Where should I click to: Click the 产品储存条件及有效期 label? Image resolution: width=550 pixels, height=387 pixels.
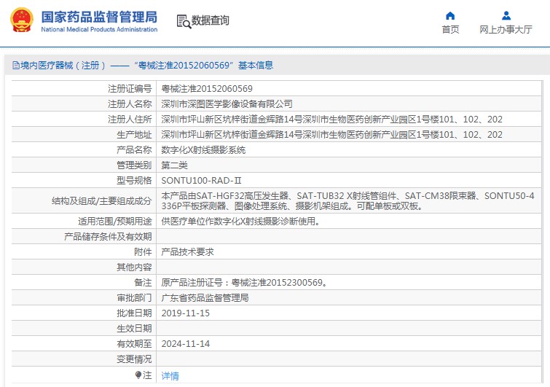coord(108,237)
